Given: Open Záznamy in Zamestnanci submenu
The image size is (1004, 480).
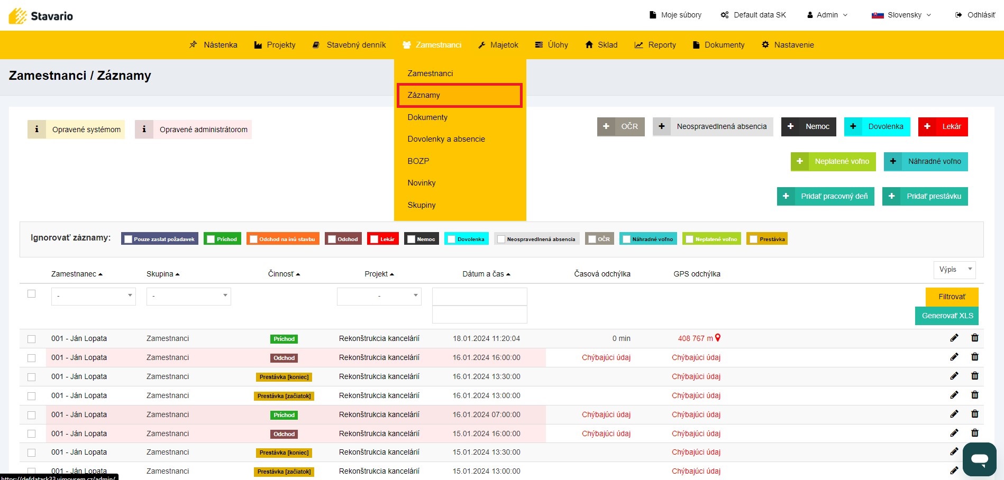Looking at the screenshot, I should coord(460,95).
